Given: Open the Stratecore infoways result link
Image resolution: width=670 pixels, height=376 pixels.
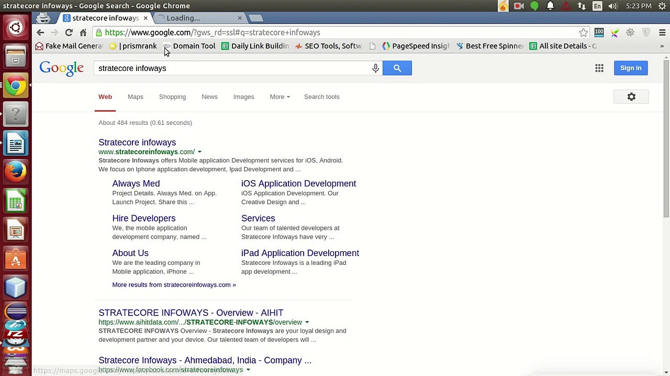Looking at the screenshot, I should coord(137,142).
